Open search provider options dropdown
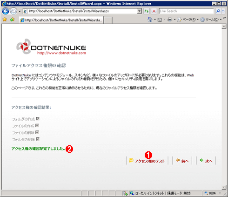228x197 pixels. (x=223, y=11)
